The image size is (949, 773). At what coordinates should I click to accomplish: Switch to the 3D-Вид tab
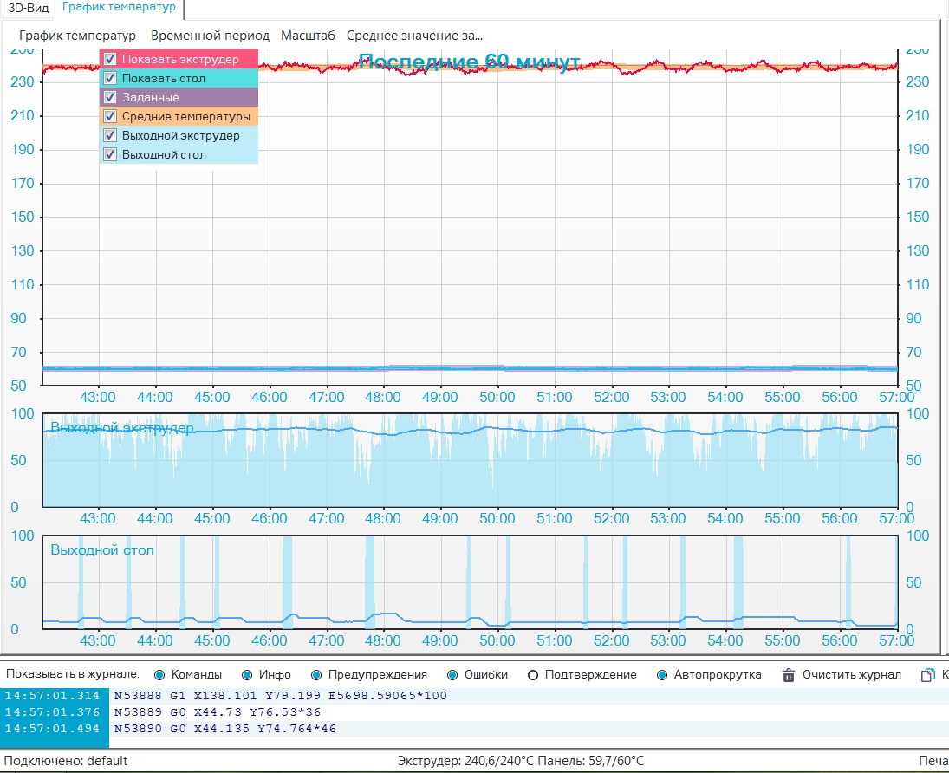(29, 9)
